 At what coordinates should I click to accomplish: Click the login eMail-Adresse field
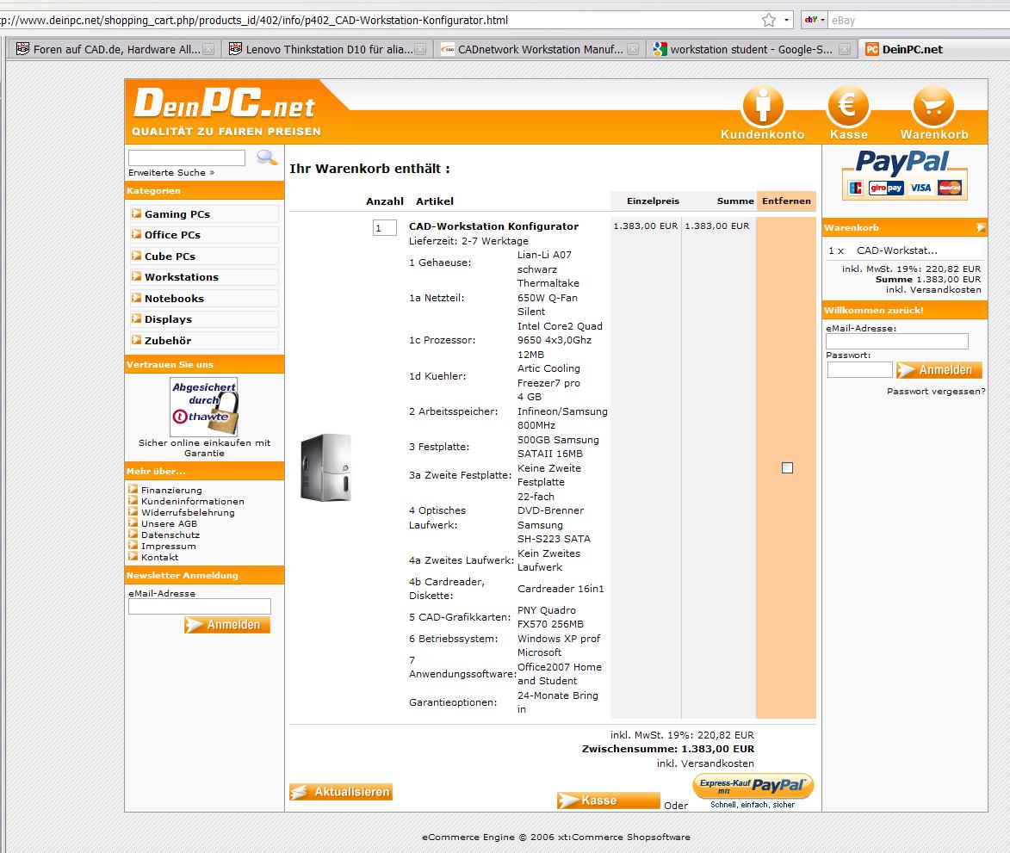(x=897, y=341)
